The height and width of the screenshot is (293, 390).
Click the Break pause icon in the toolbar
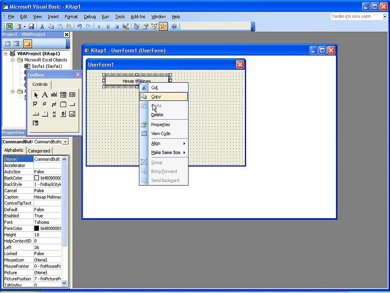108,26
